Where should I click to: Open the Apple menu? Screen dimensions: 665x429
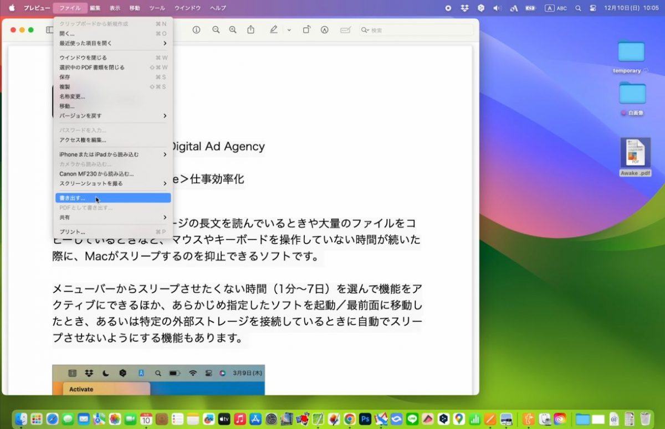pos(12,8)
